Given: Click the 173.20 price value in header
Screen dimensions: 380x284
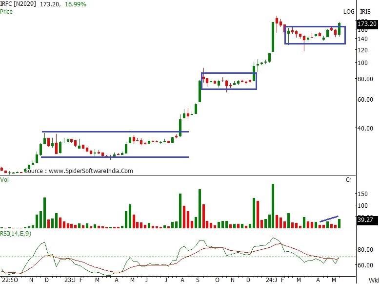Looking at the screenshot, I should [x=50, y=4].
